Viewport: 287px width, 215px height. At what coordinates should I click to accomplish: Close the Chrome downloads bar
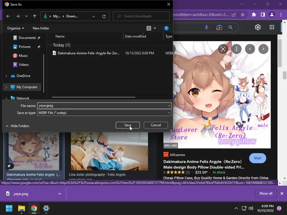[x=282, y=193]
